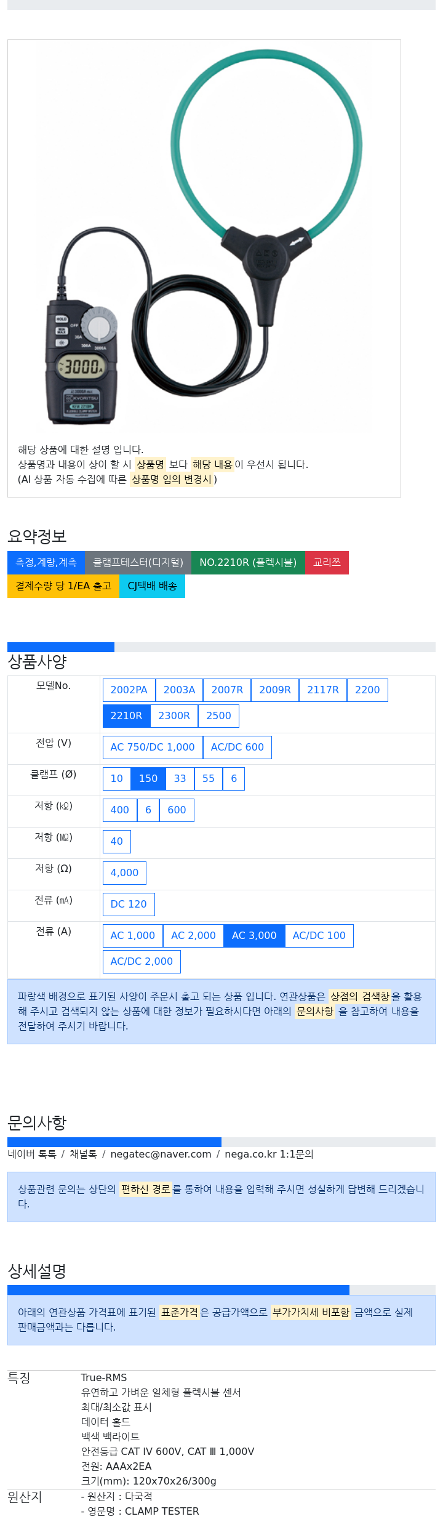This screenshot has width=443, height=1519.
Task: Click the NO.2210R (플렉시블) tag
Action: click(x=248, y=562)
